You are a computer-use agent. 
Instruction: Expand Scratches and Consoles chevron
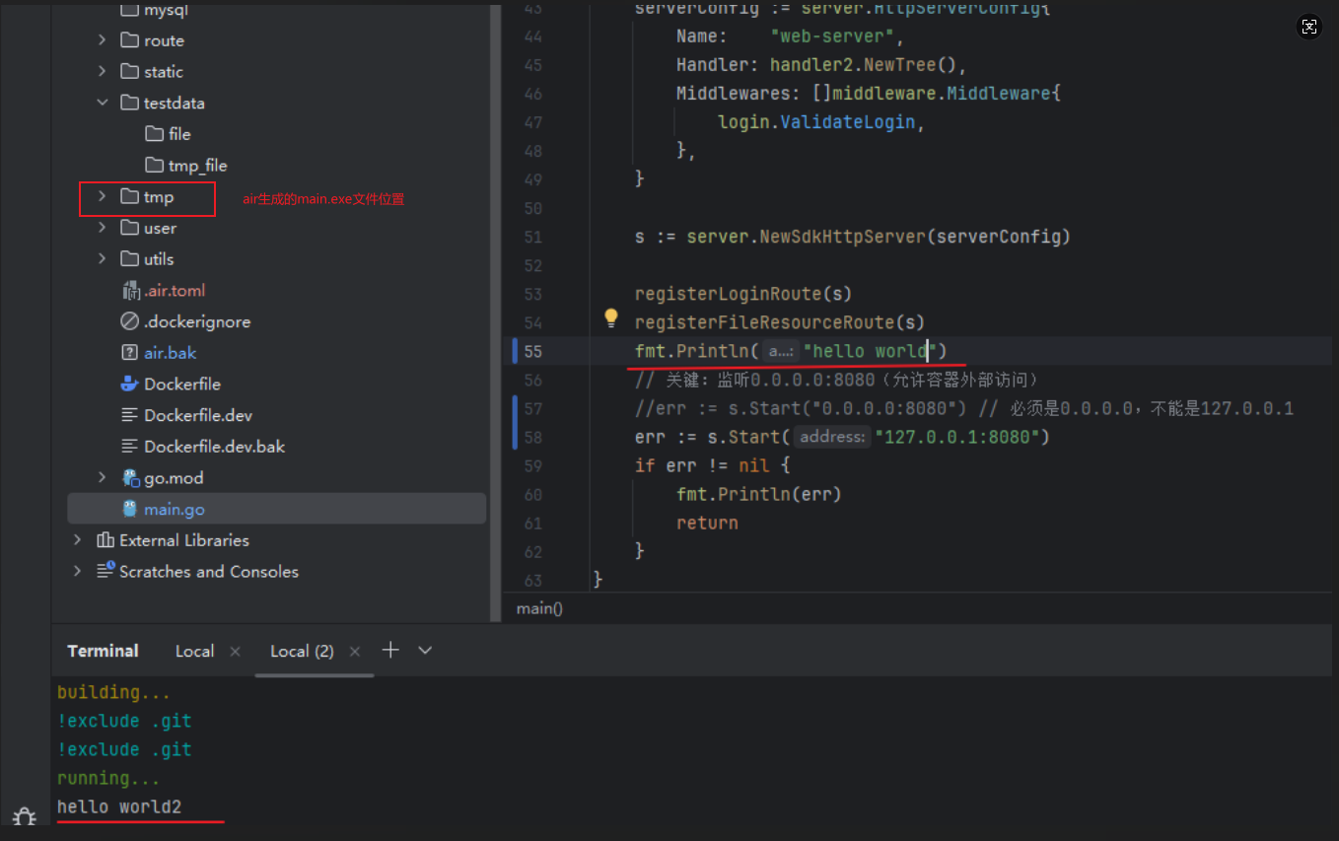pyautogui.click(x=78, y=571)
